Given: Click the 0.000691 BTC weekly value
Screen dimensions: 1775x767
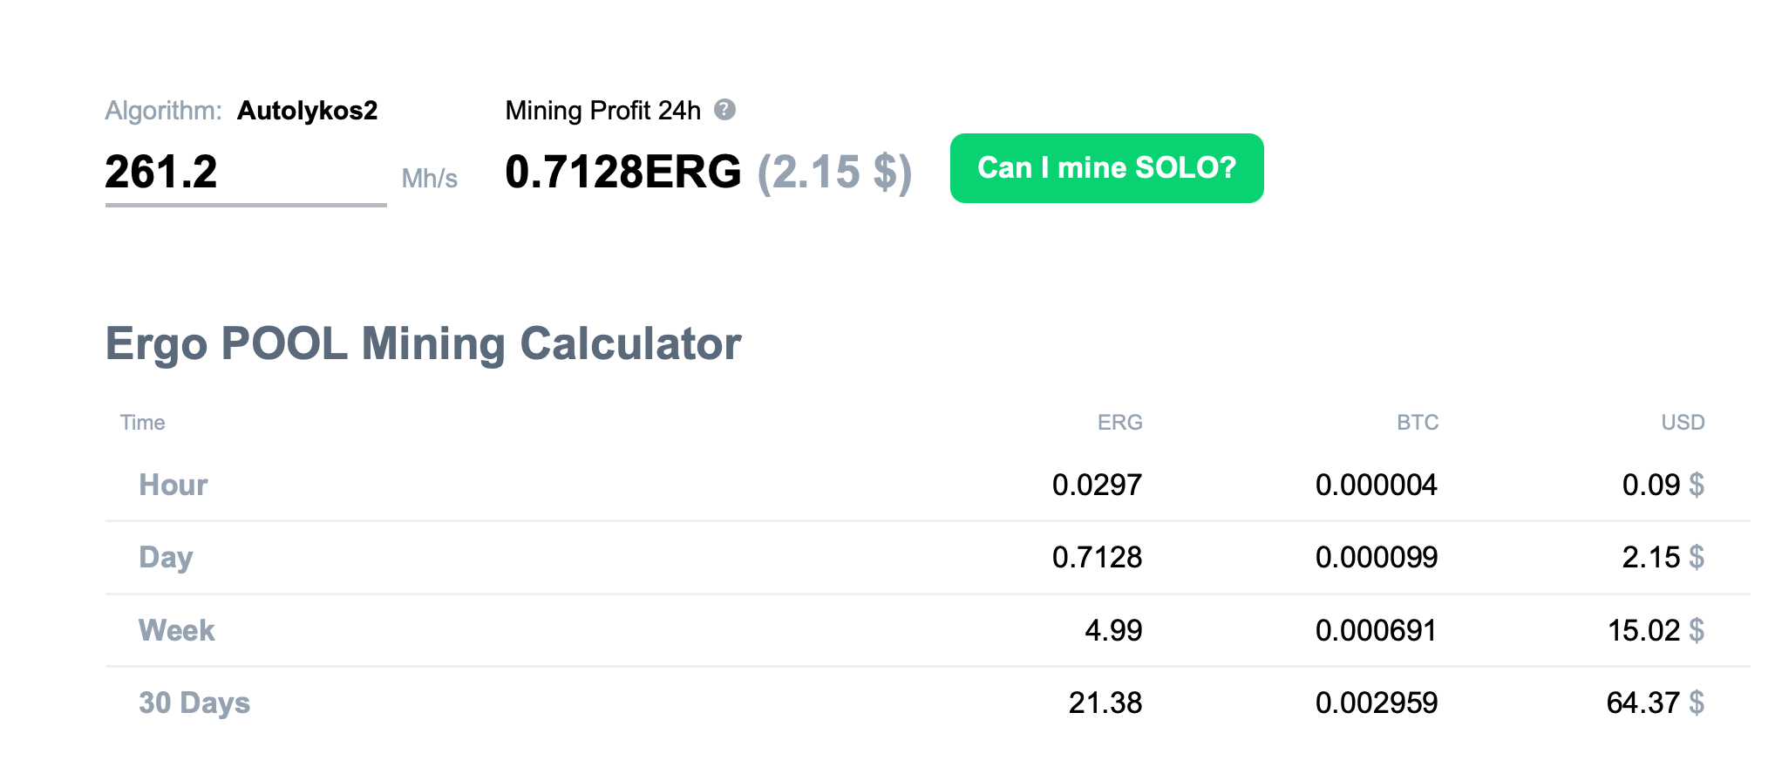Looking at the screenshot, I should (x=1376, y=630).
